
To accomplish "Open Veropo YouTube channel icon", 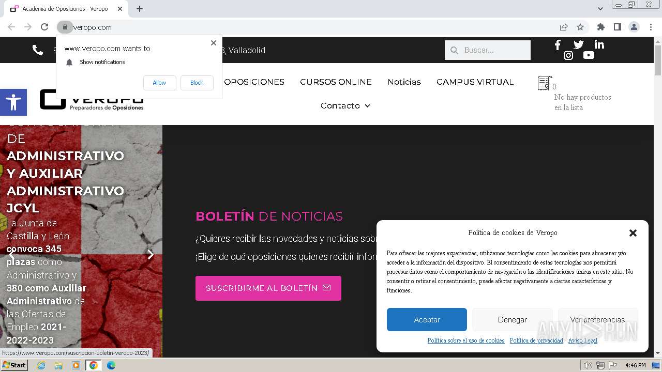I will point(589,55).
